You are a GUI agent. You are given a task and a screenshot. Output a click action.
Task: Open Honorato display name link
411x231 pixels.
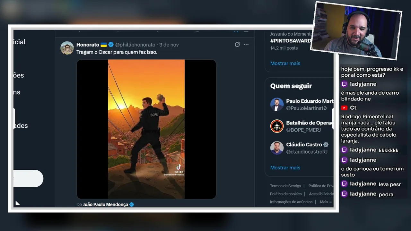pyautogui.click(x=88, y=45)
